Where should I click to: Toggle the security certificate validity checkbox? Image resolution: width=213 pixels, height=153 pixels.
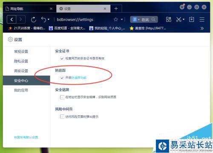[62, 58]
